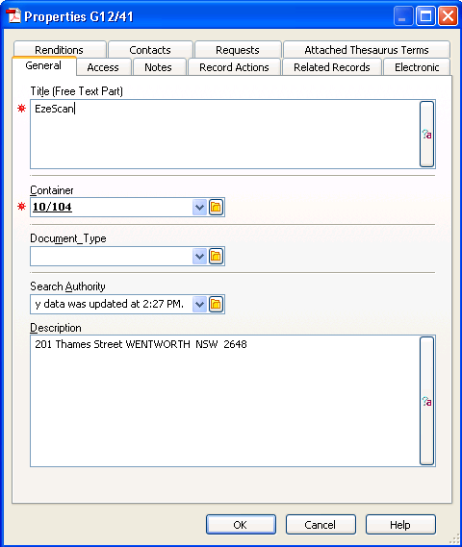The height and width of the screenshot is (547, 462).
Task: Open the Attached Thesaurus Terms tab
Action: pos(367,50)
